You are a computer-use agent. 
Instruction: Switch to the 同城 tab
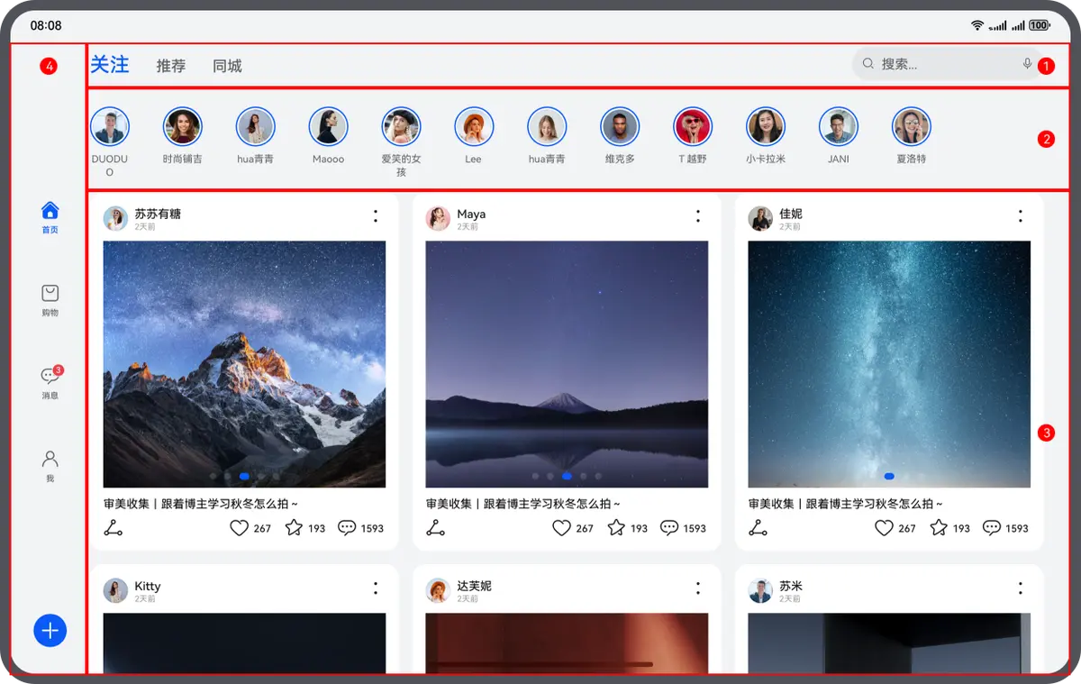tap(227, 66)
